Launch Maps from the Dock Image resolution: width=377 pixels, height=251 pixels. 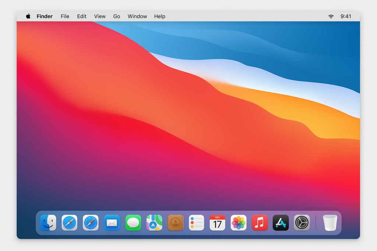coord(154,223)
